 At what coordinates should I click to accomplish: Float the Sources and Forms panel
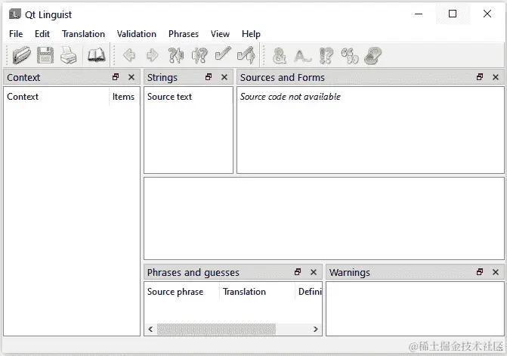click(480, 77)
